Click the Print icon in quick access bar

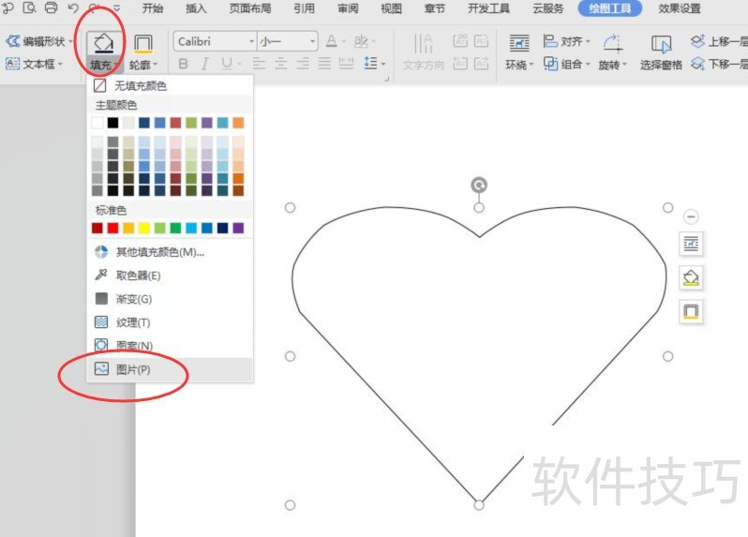[51, 7]
